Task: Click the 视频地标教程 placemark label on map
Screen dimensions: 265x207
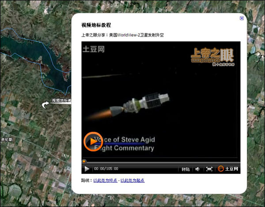Action: (x=61, y=101)
